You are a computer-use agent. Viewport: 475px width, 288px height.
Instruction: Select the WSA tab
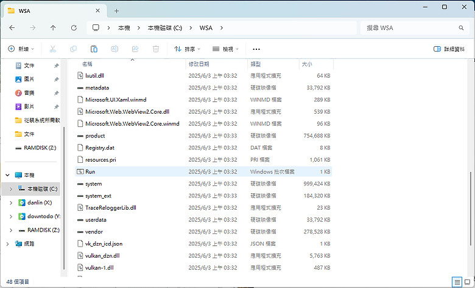pyautogui.click(x=55, y=11)
